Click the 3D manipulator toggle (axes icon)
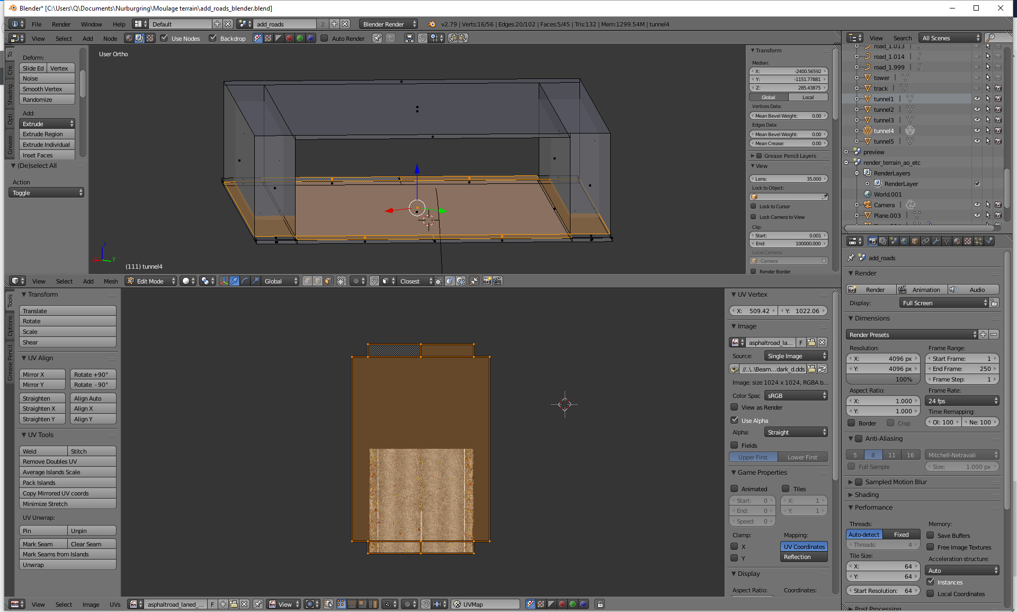This screenshot has width=1017, height=612. pyautogui.click(x=224, y=281)
